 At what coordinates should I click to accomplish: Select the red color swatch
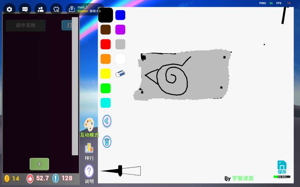(x=106, y=44)
